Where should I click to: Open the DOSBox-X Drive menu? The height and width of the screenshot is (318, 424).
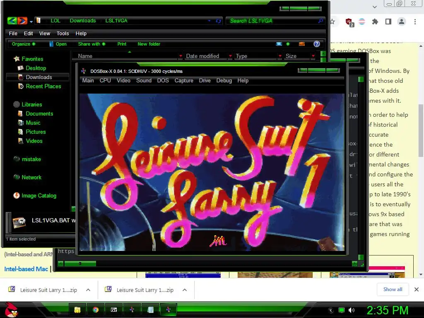pyautogui.click(x=205, y=81)
